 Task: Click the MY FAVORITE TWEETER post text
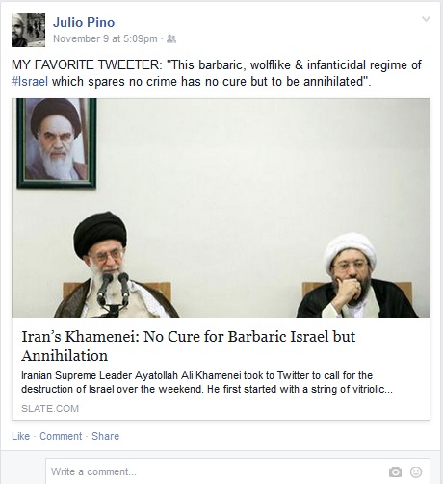tap(217, 73)
